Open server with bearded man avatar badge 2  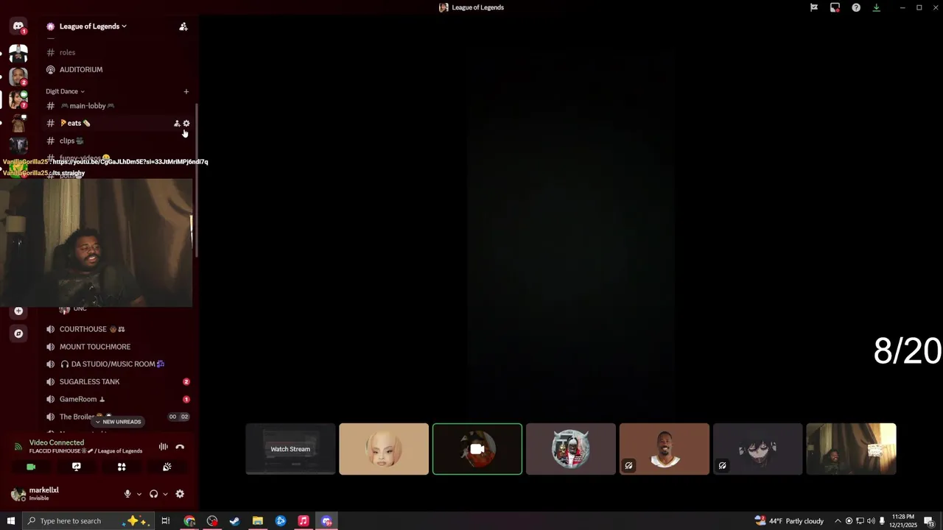[18, 77]
